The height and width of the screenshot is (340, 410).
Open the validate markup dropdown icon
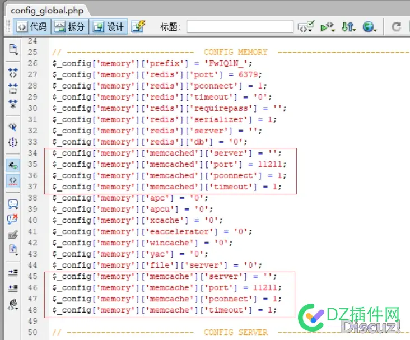coord(305,27)
